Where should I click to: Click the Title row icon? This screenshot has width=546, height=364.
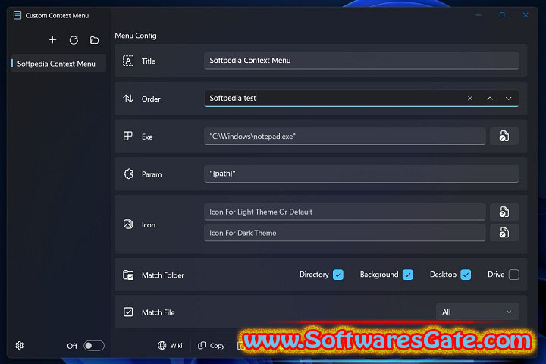[x=128, y=61]
